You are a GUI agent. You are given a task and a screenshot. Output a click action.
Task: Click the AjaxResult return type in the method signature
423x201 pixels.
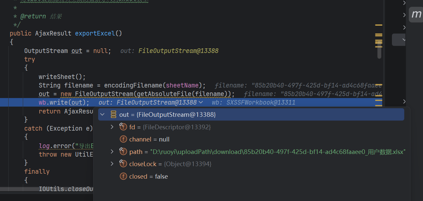pos(53,33)
